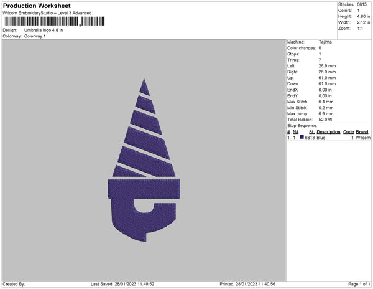
Task: Click the 'Colorway 1' value
Action: point(35,36)
